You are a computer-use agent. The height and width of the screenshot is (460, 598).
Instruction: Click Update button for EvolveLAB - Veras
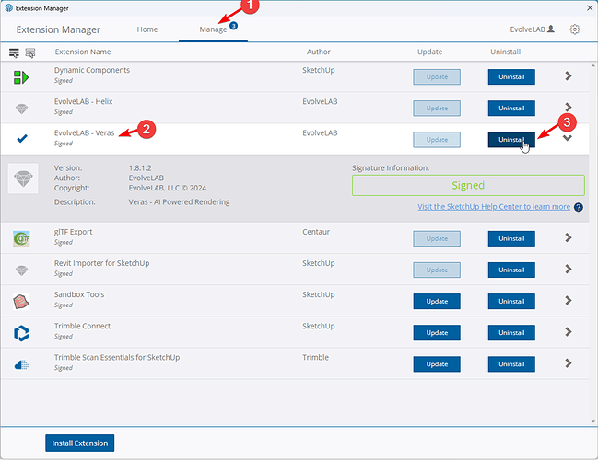[437, 140]
